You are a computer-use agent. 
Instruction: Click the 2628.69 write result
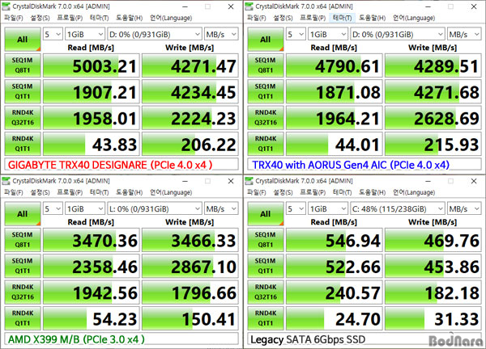tap(433, 118)
